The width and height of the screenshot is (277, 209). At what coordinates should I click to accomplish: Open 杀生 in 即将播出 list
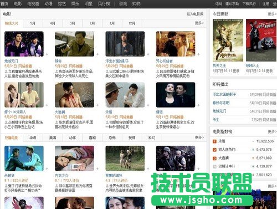coord(216,120)
